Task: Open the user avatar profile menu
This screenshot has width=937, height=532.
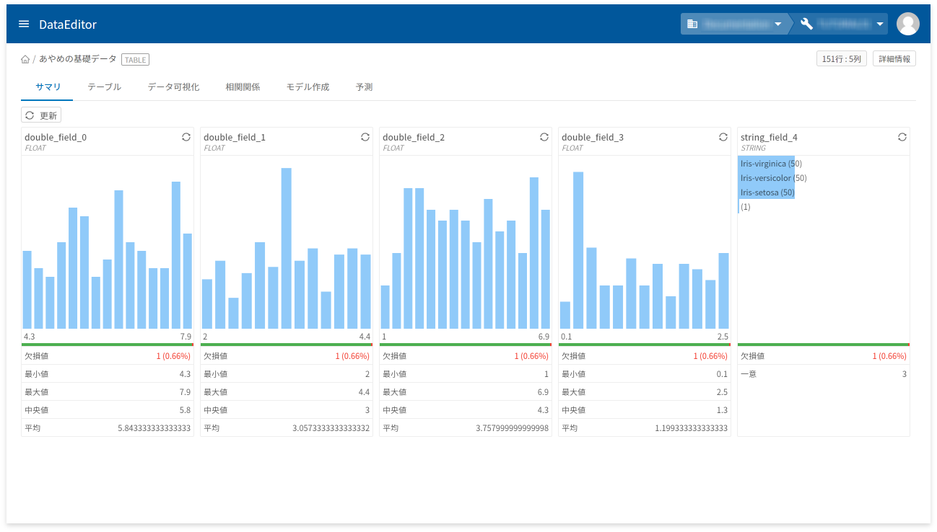Action: coord(907,24)
